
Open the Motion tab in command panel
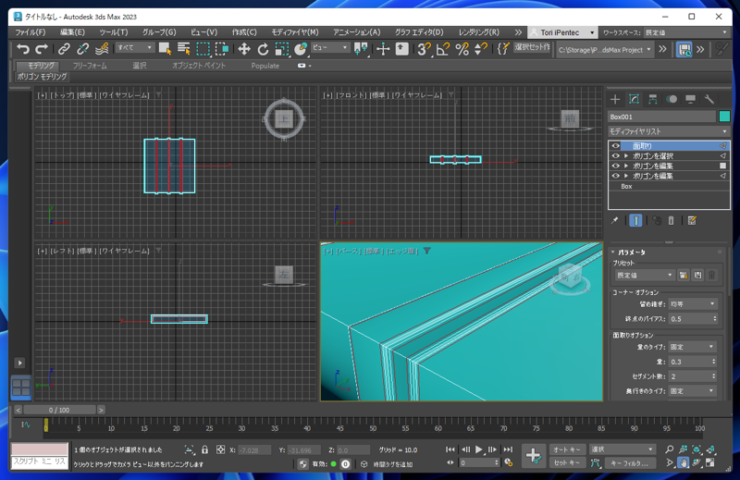click(x=672, y=99)
